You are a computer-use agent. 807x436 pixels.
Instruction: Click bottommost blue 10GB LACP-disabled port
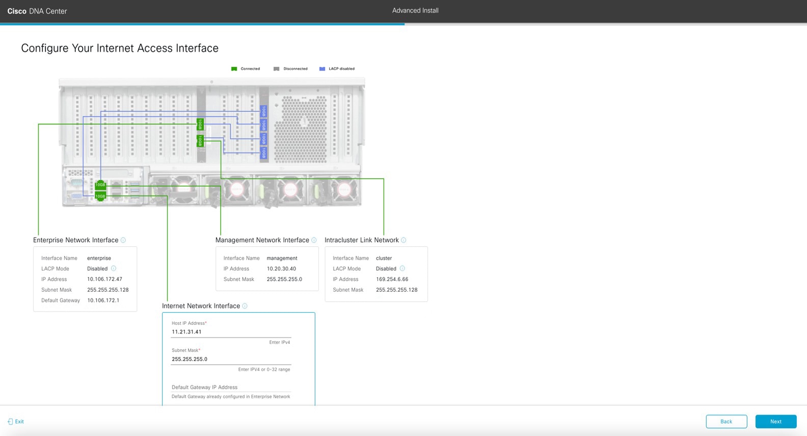pyautogui.click(x=263, y=152)
